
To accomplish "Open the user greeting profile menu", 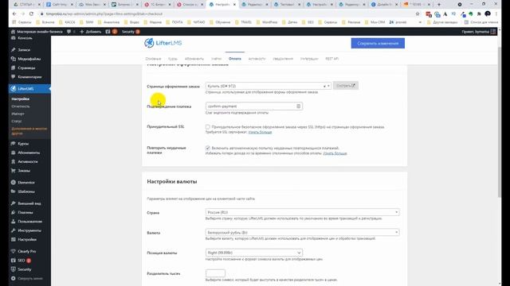I will point(479,32).
